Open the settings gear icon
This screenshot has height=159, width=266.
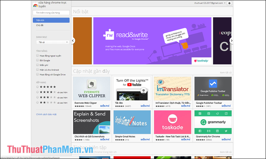tap(230, 3)
